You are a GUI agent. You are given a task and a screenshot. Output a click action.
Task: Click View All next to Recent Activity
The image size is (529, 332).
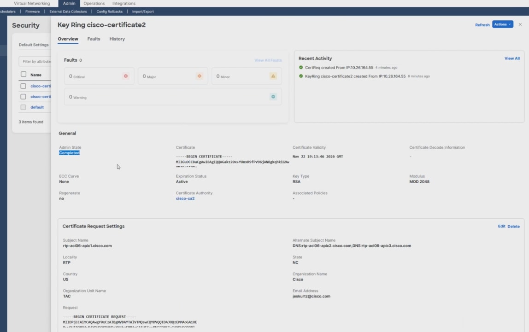(x=511, y=58)
